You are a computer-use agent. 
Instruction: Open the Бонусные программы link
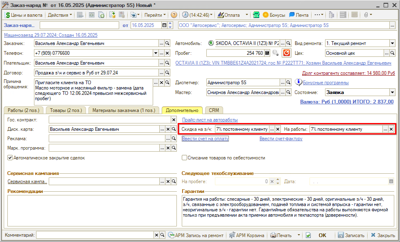(x=325, y=83)
